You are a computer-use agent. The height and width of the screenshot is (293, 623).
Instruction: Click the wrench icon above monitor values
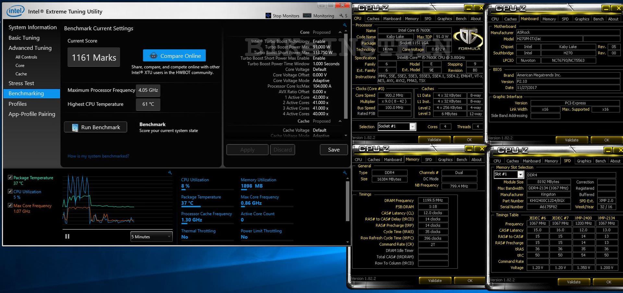click(345, 173)
